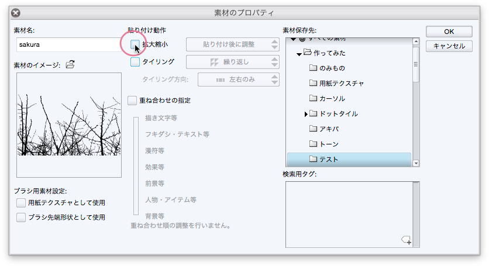Click the 前景等 overlap level
The height and width of the screenshot is (266, 489).
tap(154, 184)
